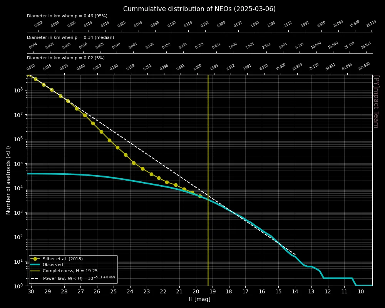Click the Power-law formula legend label
The height and width of the screenshot is (308, 385).
click(79, 278)
